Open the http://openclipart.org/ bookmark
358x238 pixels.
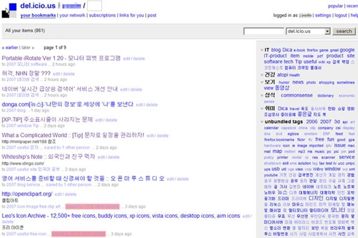click(27, 194)
